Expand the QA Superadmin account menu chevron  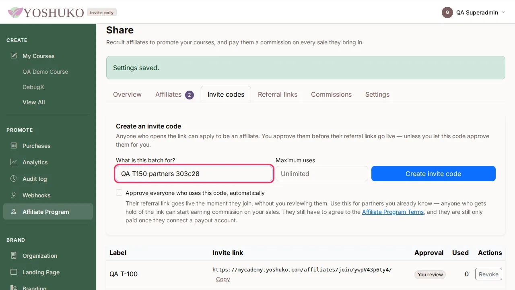[503, 12]
